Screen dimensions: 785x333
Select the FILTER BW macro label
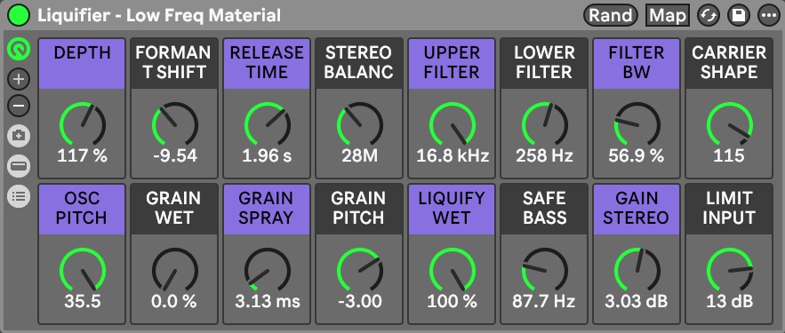[637, 64]
